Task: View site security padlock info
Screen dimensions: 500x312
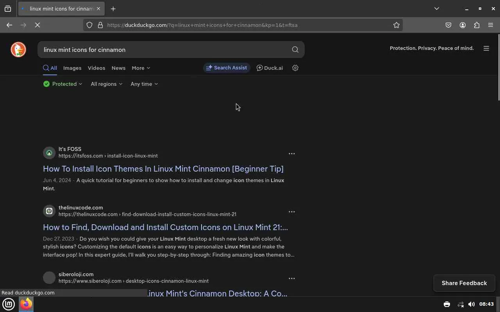Action: 100,25
